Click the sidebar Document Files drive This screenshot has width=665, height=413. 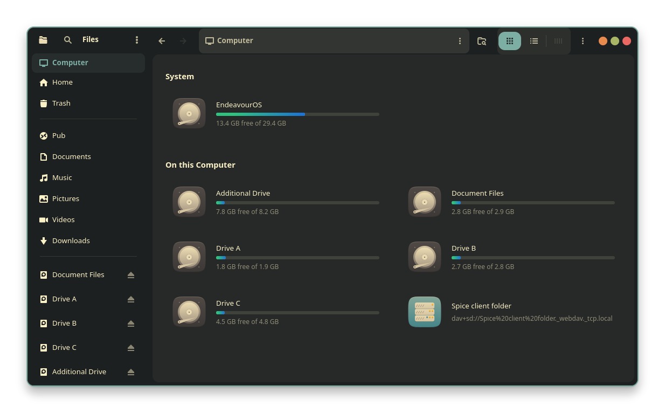(x=78, y=274)
